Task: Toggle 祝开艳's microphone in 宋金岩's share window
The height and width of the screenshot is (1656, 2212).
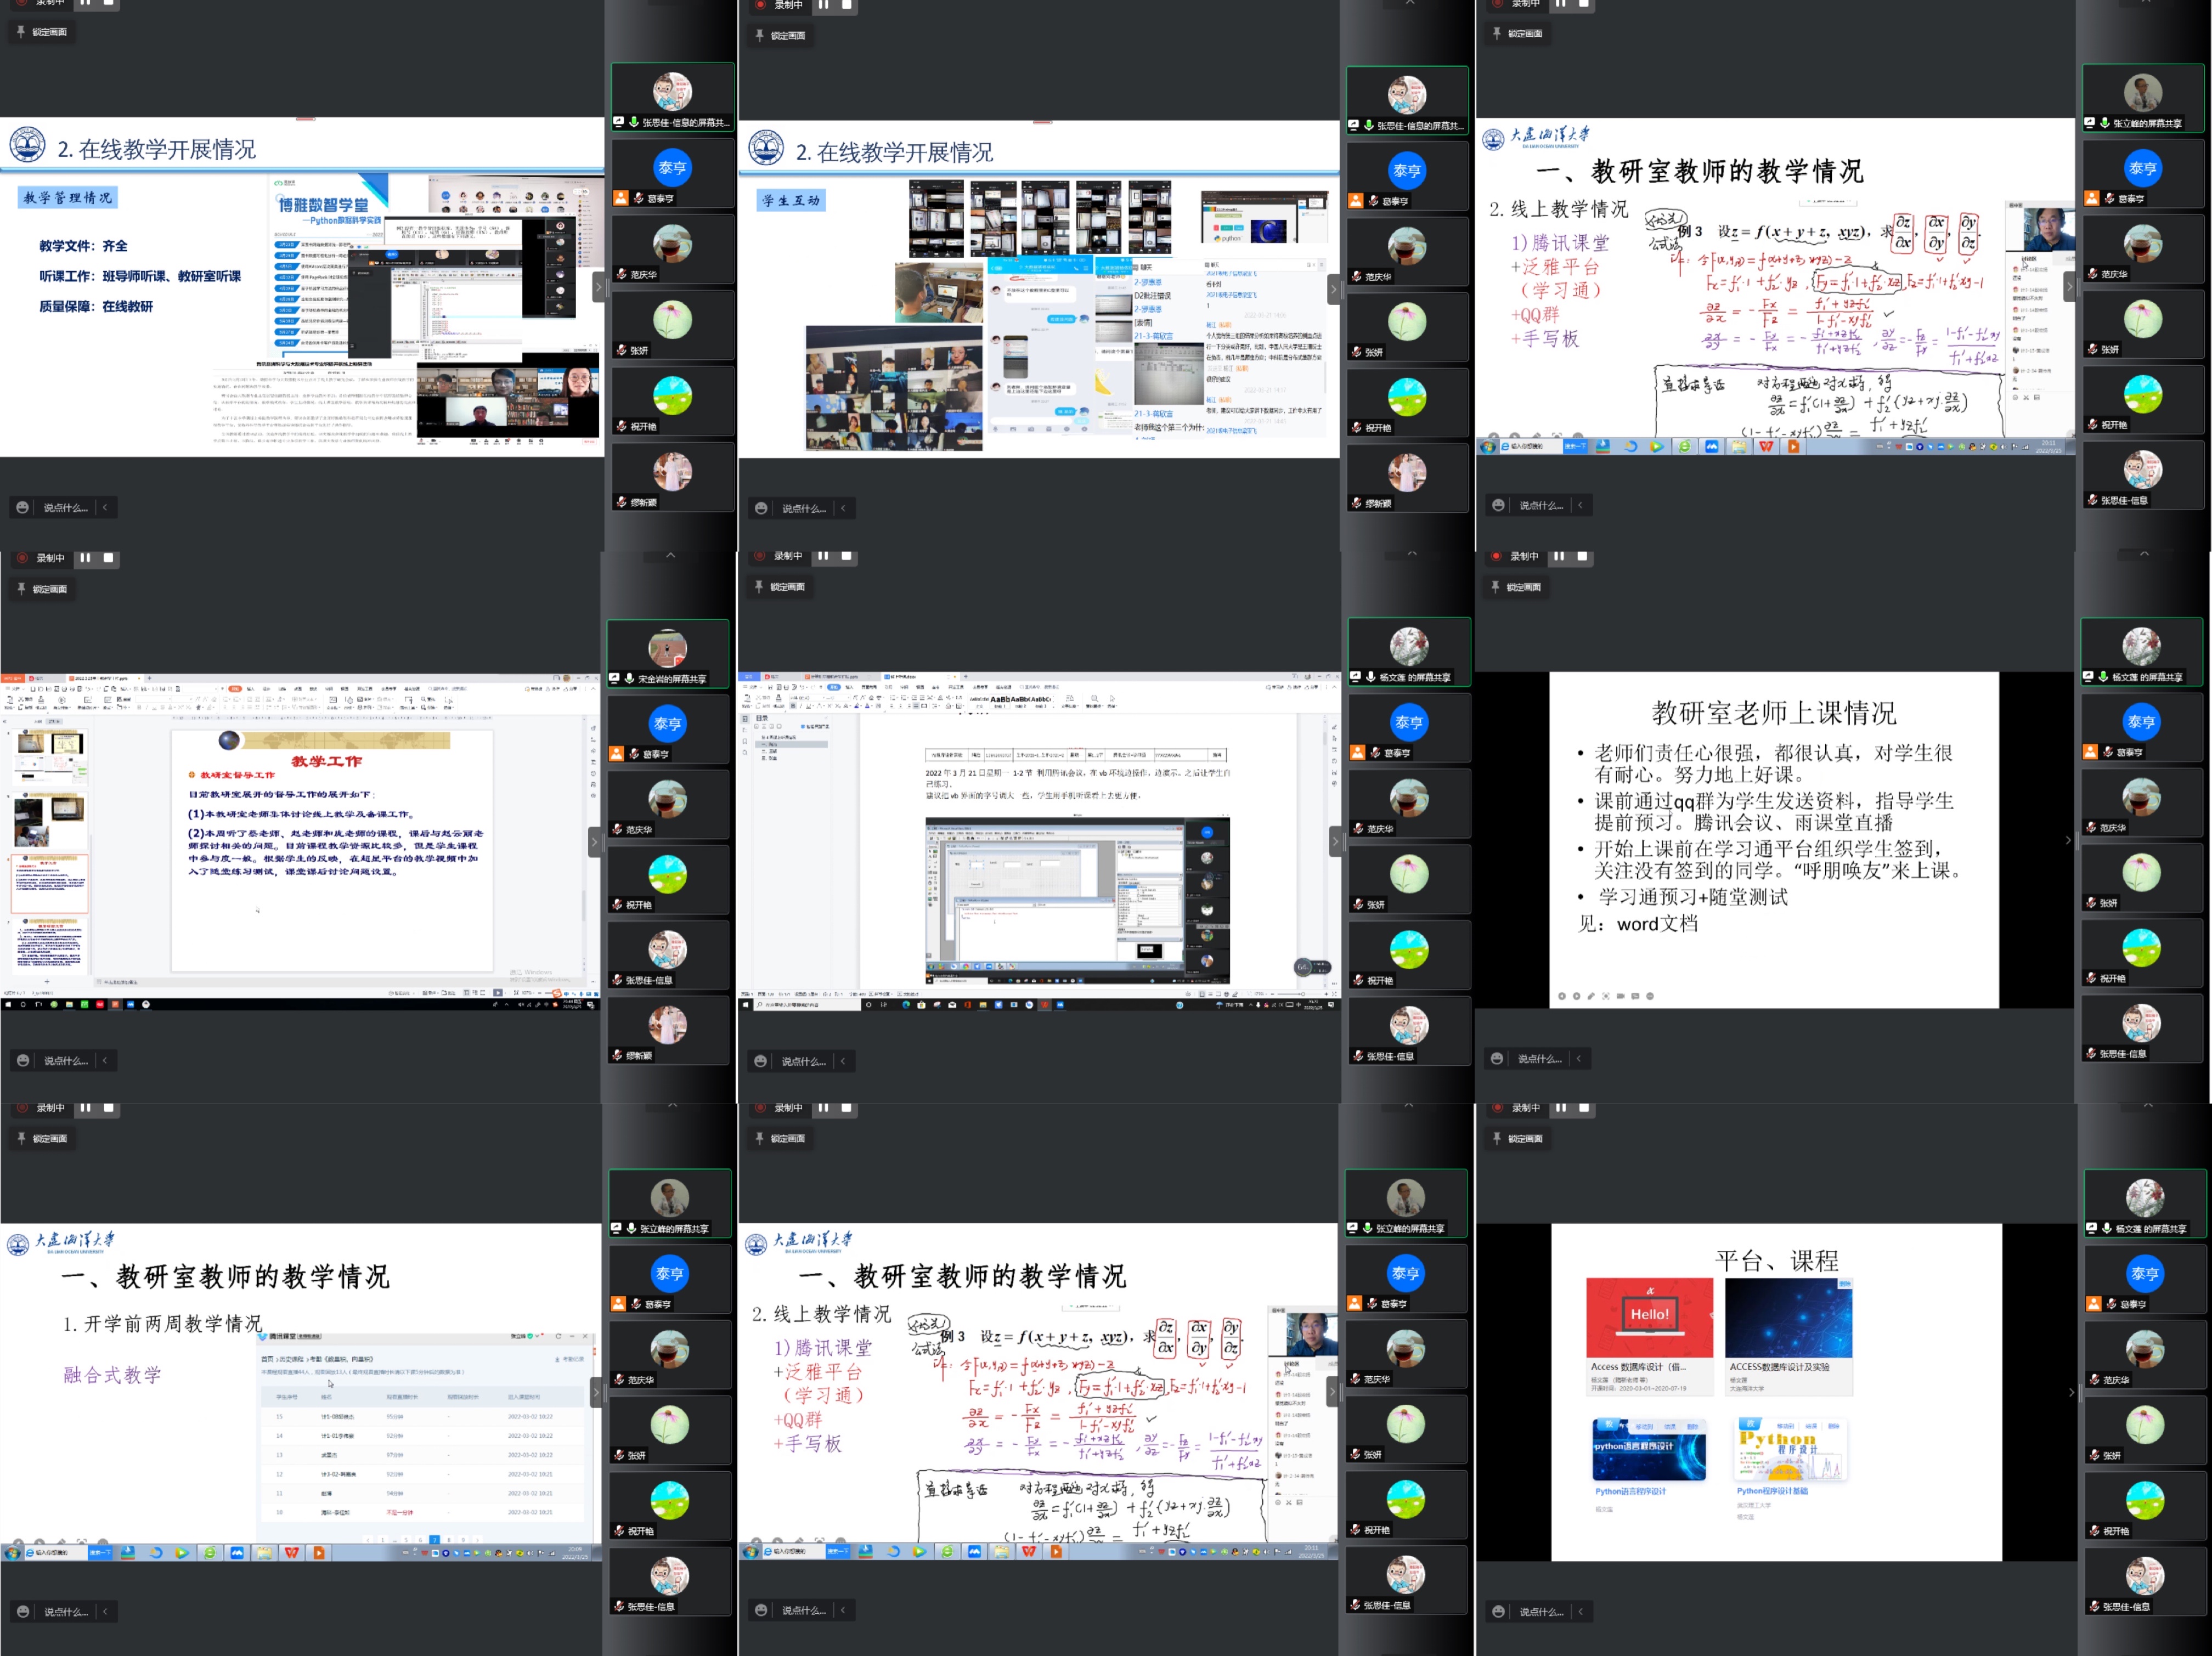Action: 617,905
